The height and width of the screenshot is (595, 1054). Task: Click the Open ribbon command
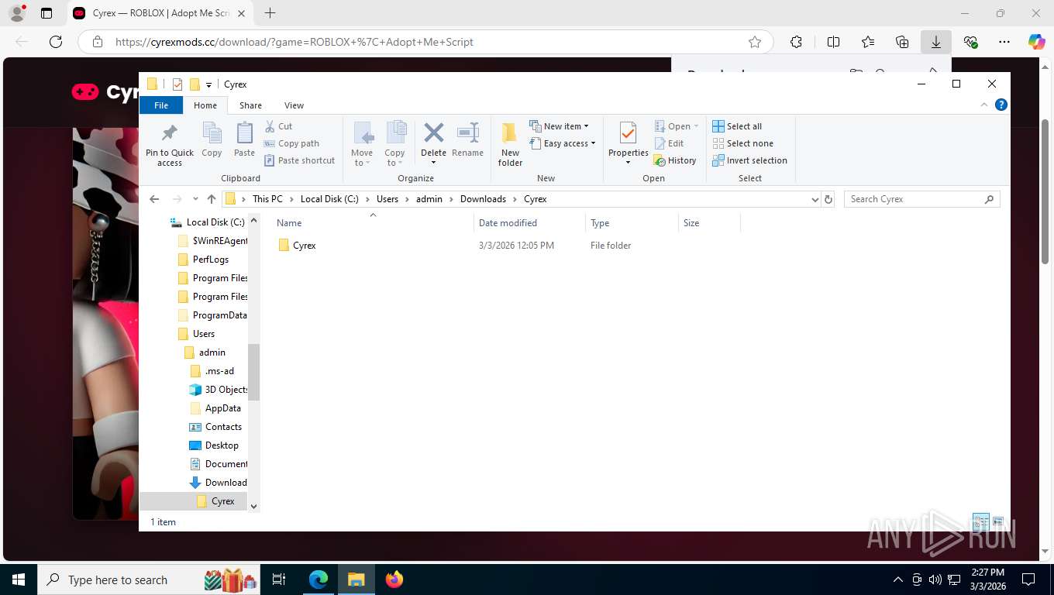click(677, 126)
